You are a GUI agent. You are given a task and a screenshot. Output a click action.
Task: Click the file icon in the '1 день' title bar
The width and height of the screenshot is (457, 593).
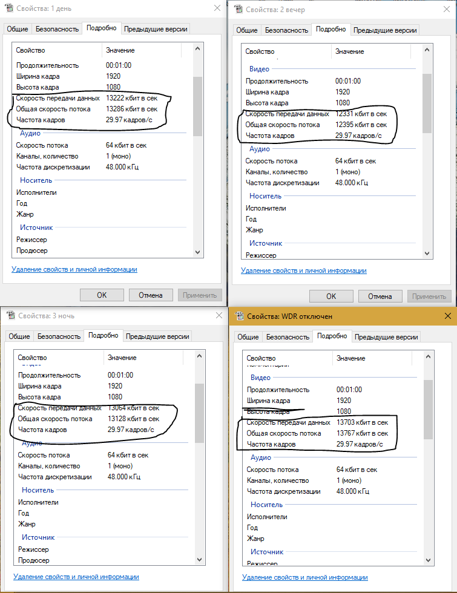point(8,8)
